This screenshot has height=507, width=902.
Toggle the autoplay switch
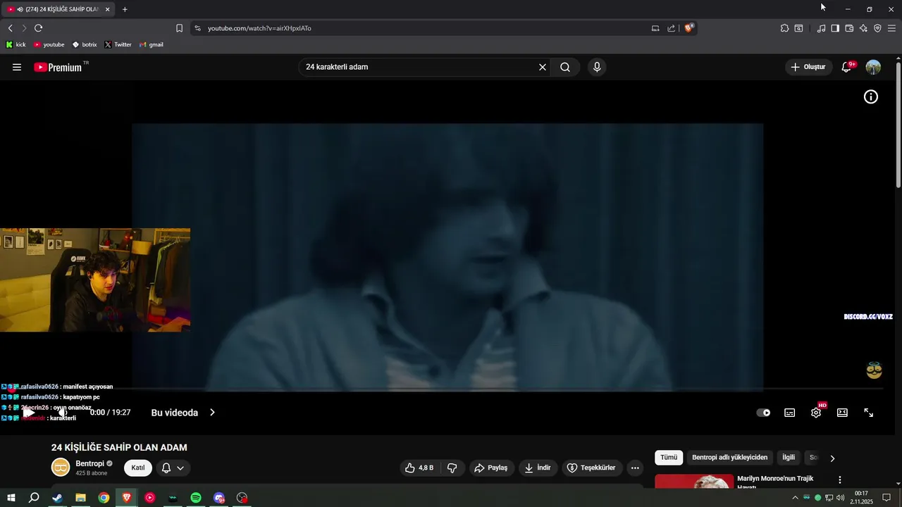[x=763, y=413]
